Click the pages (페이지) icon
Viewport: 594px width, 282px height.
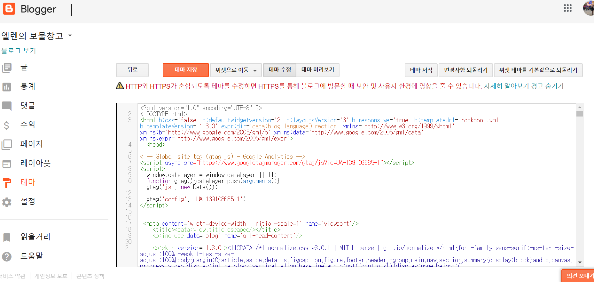(7, 144)
